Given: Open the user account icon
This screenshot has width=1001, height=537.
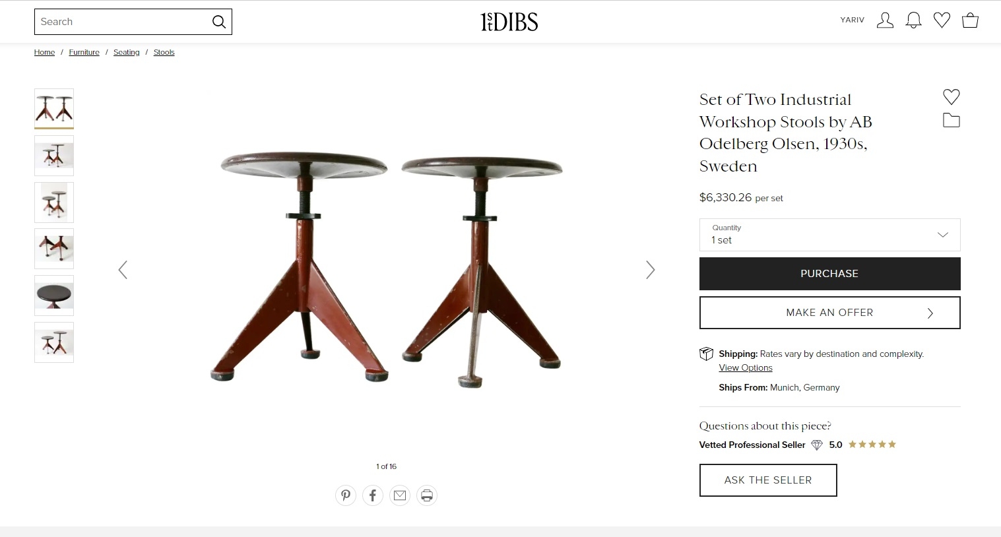Looking at the screenshot, I should click(x=885, y=20).
